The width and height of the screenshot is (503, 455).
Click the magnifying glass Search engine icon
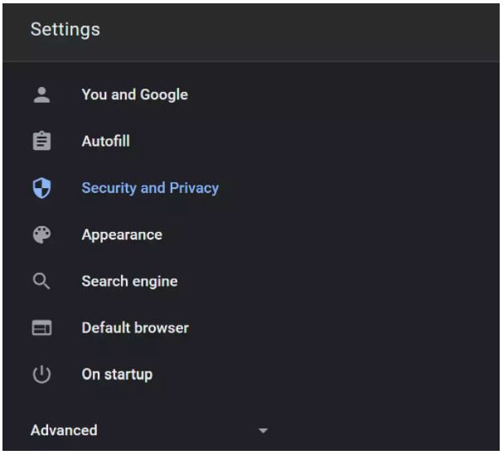click(41, 281)
